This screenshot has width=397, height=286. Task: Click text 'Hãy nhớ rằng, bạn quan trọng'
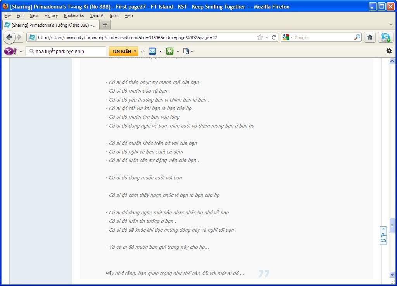pyautogui.click(x=175, y=273)
